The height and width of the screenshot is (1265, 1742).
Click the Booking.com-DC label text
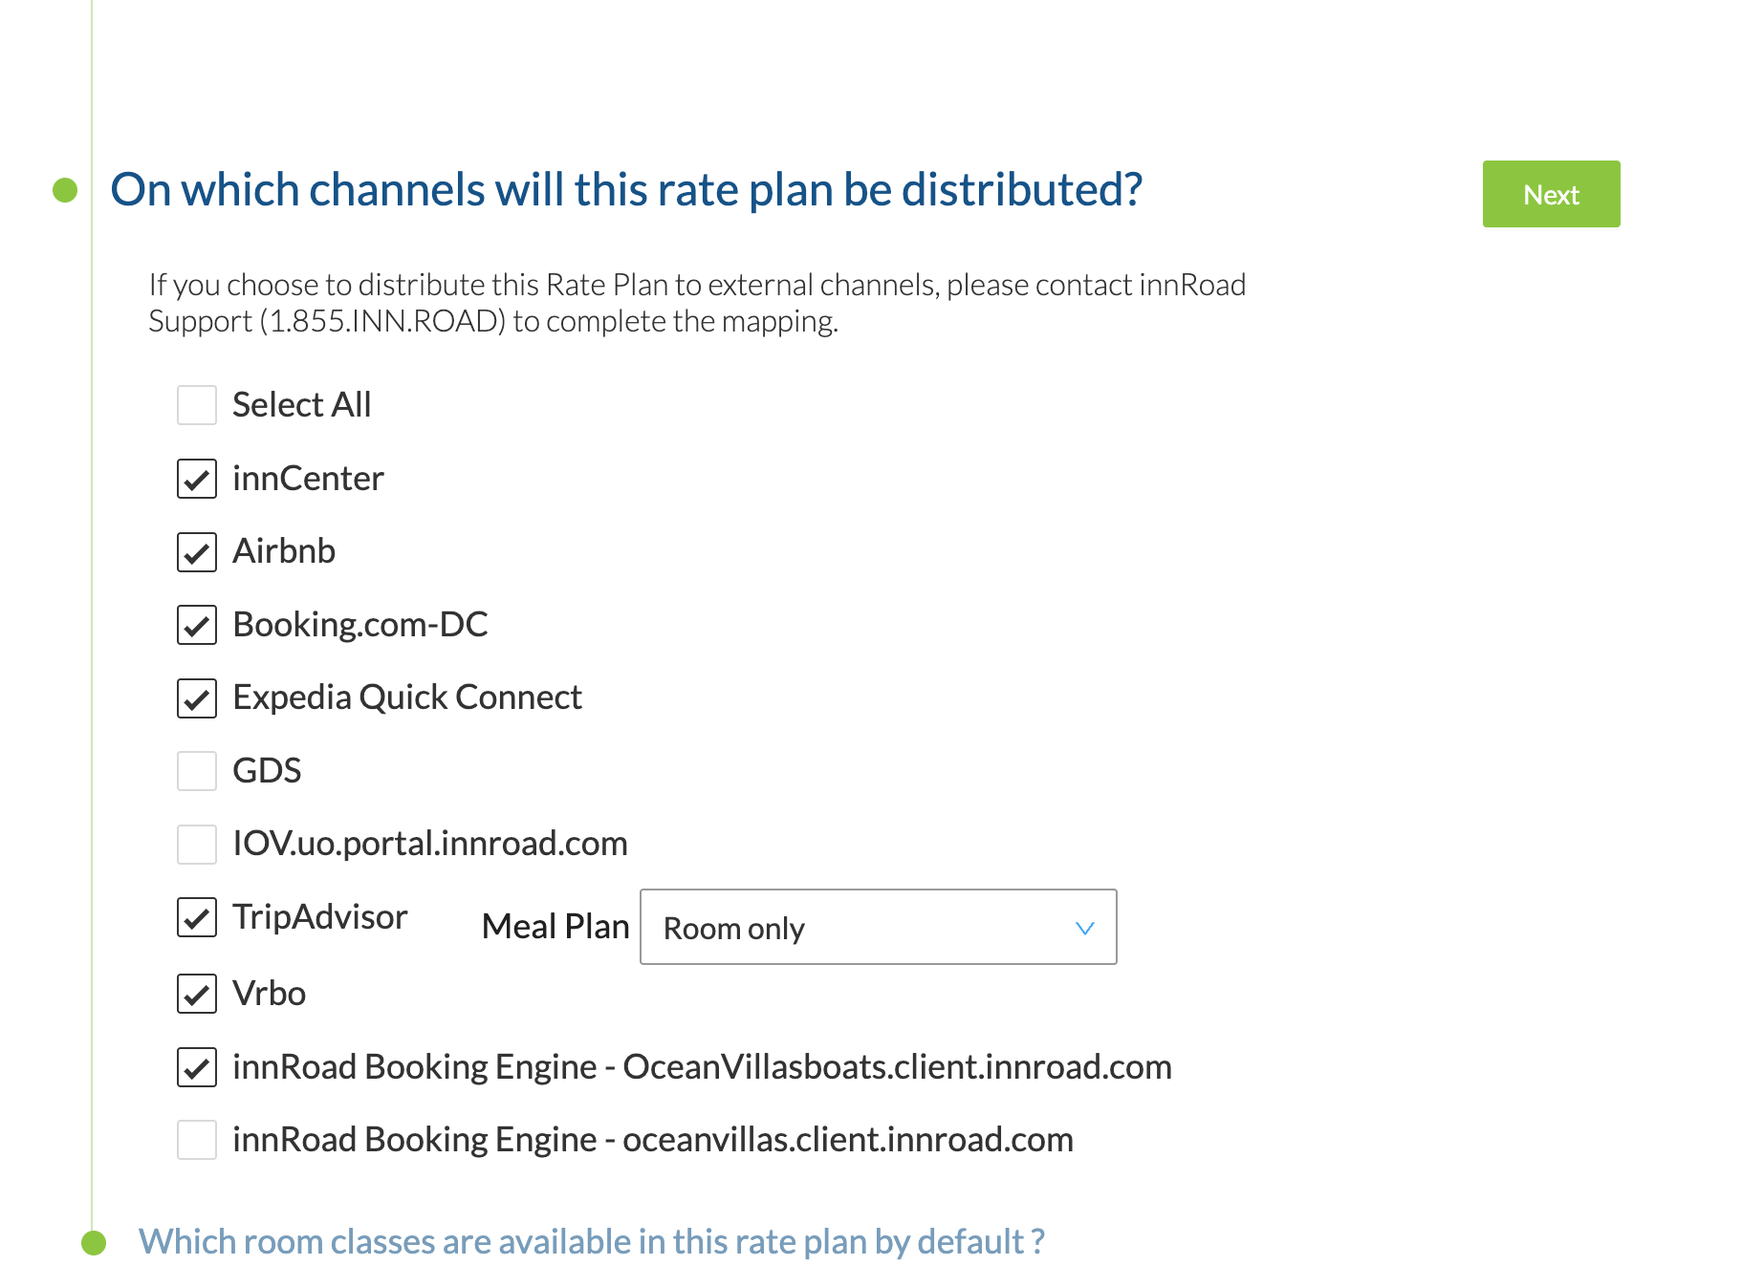point(360,625)
